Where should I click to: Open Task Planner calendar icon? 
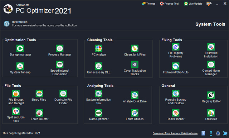point(176,113)
